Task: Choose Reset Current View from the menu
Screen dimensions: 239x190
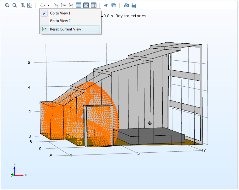Action: coord(65,29)
